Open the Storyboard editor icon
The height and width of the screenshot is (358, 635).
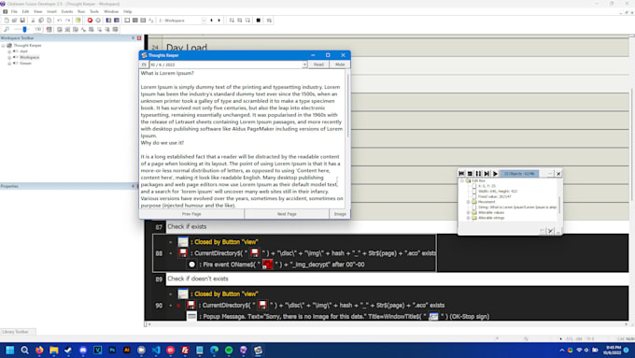point(127,21)
